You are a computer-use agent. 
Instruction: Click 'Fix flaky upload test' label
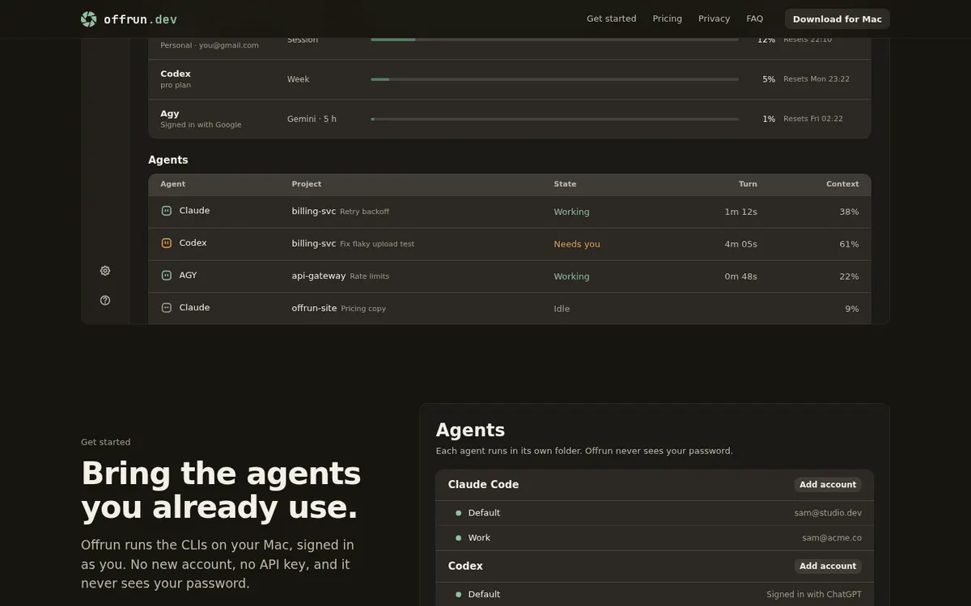pyautogui.click(x=377, y=244)
